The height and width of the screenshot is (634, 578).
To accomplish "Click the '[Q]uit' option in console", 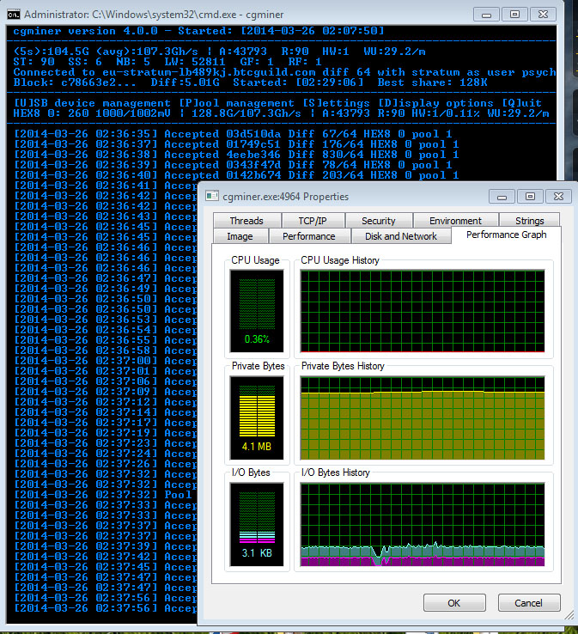I will point(521,103).
